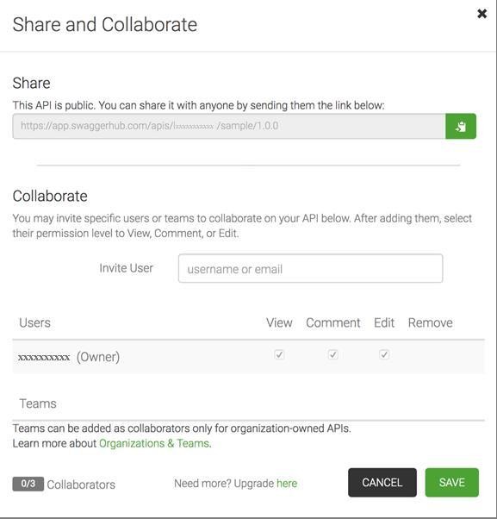Image resolution: width=497 pixels, height=519 pixels.
Task: Click the Users column header
Action: [34, 322]
